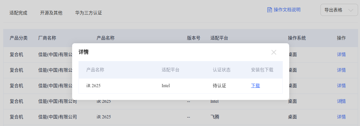Switch to the 开源及其他 tab
Viewport: 360px width, 126px height.
tap(51, 13)
